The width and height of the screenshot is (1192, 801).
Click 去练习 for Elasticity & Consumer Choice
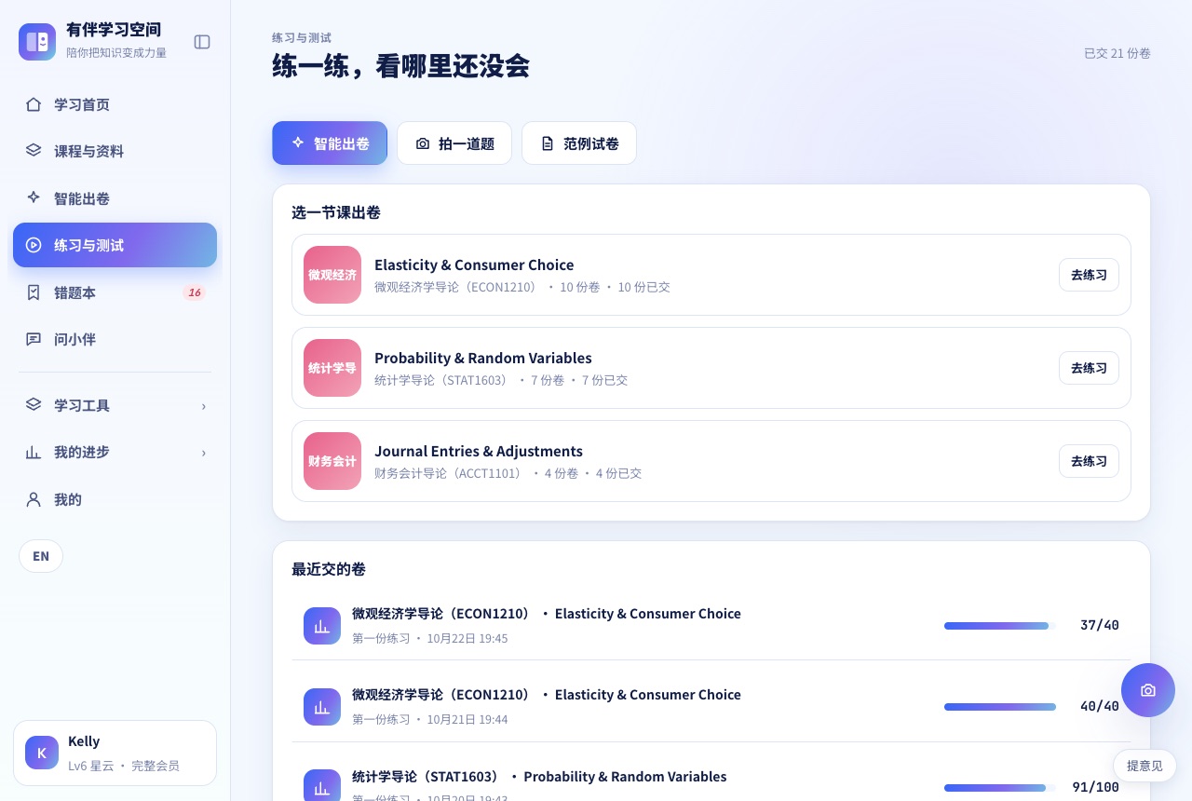pyautogui.click(x=1089, y=275)
